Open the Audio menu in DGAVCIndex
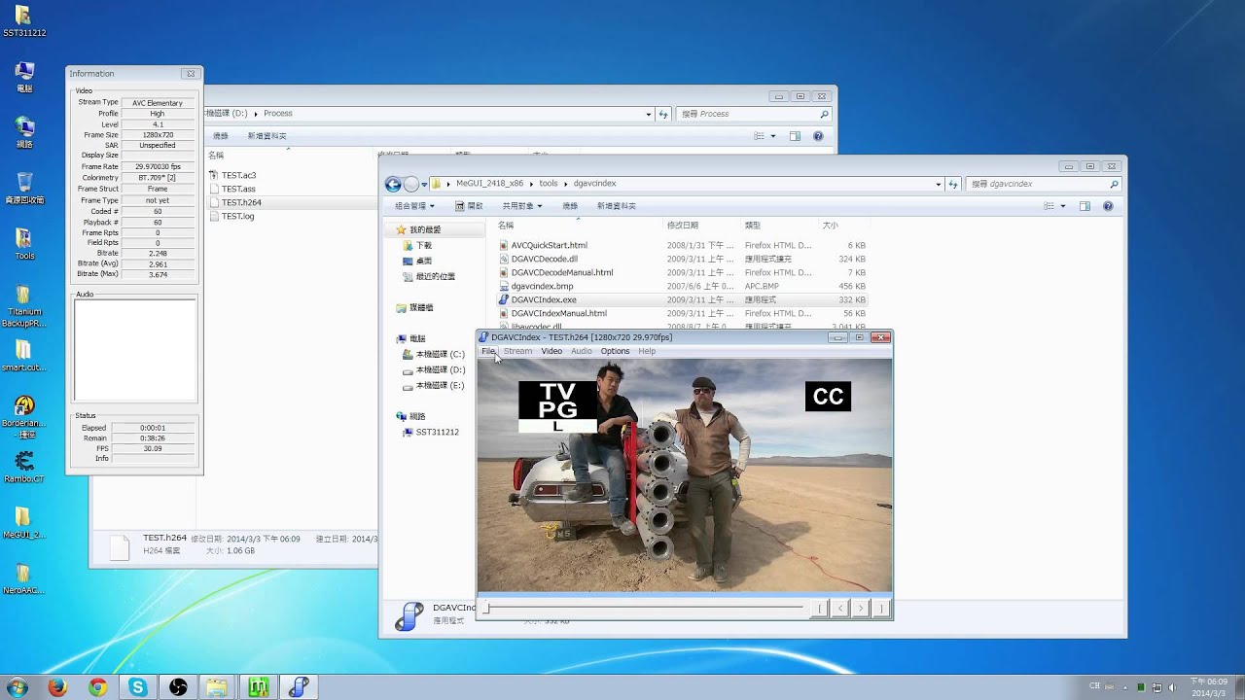The image size is (1245, 700). click(x=581, y=351)
